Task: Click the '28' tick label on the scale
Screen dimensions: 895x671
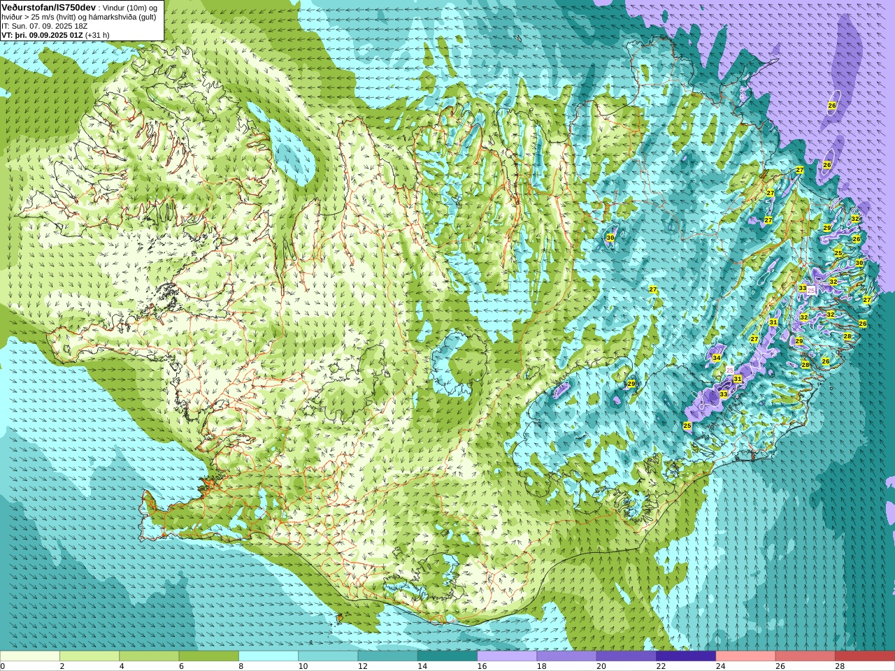Action: 840,666
